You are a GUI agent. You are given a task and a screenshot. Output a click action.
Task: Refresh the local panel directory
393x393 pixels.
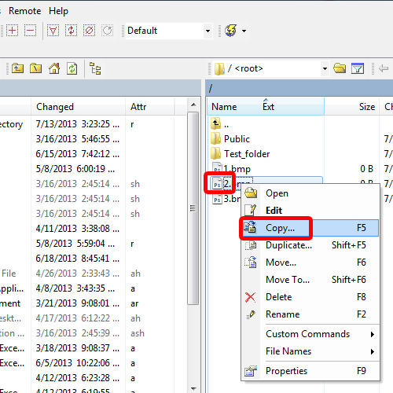[x=72, y=68]
